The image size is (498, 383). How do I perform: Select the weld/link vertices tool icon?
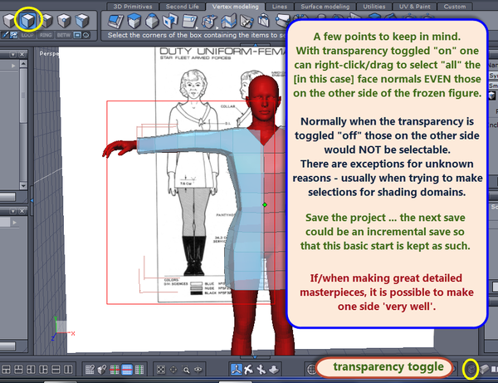click(x=247, y=22)
